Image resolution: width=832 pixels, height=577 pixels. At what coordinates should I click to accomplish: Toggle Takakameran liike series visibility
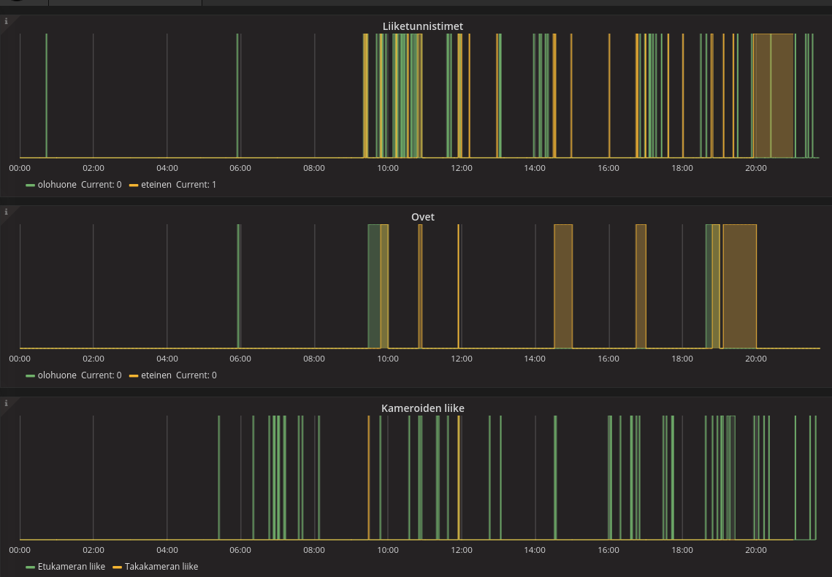(x=161, y=567)
